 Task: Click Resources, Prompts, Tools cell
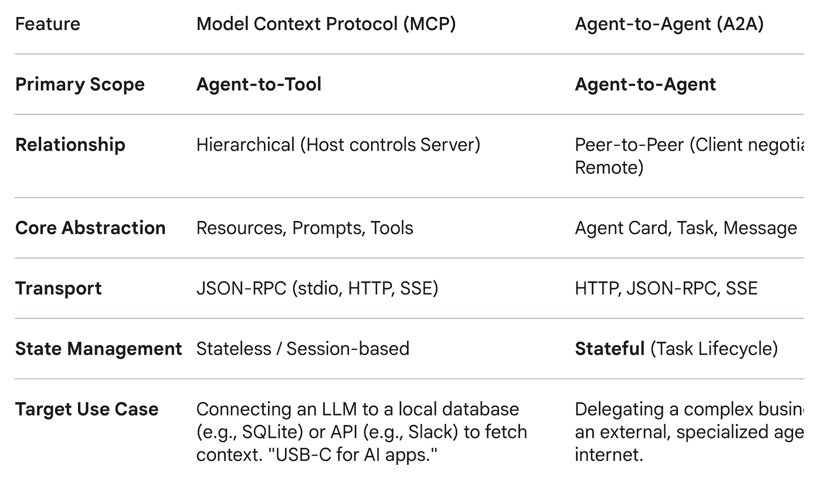point(305,228)
